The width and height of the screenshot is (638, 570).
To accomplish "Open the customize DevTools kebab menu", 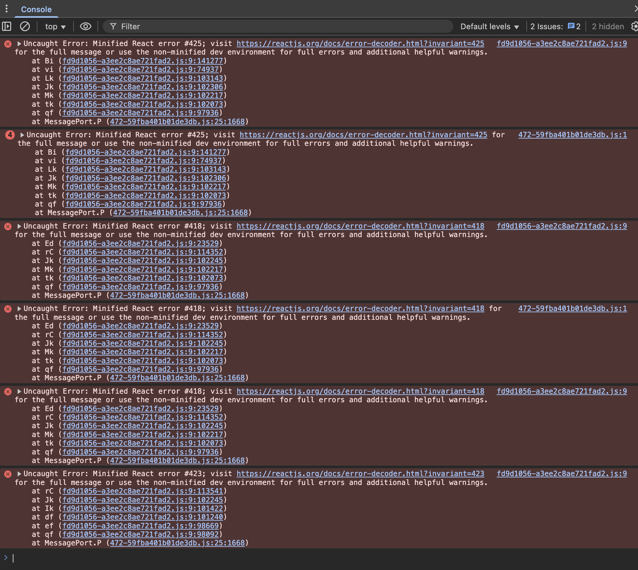I will (x=7, y=9).
